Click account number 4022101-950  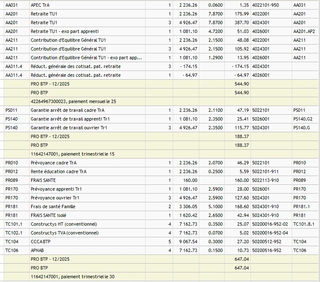[x=265, y=5]
